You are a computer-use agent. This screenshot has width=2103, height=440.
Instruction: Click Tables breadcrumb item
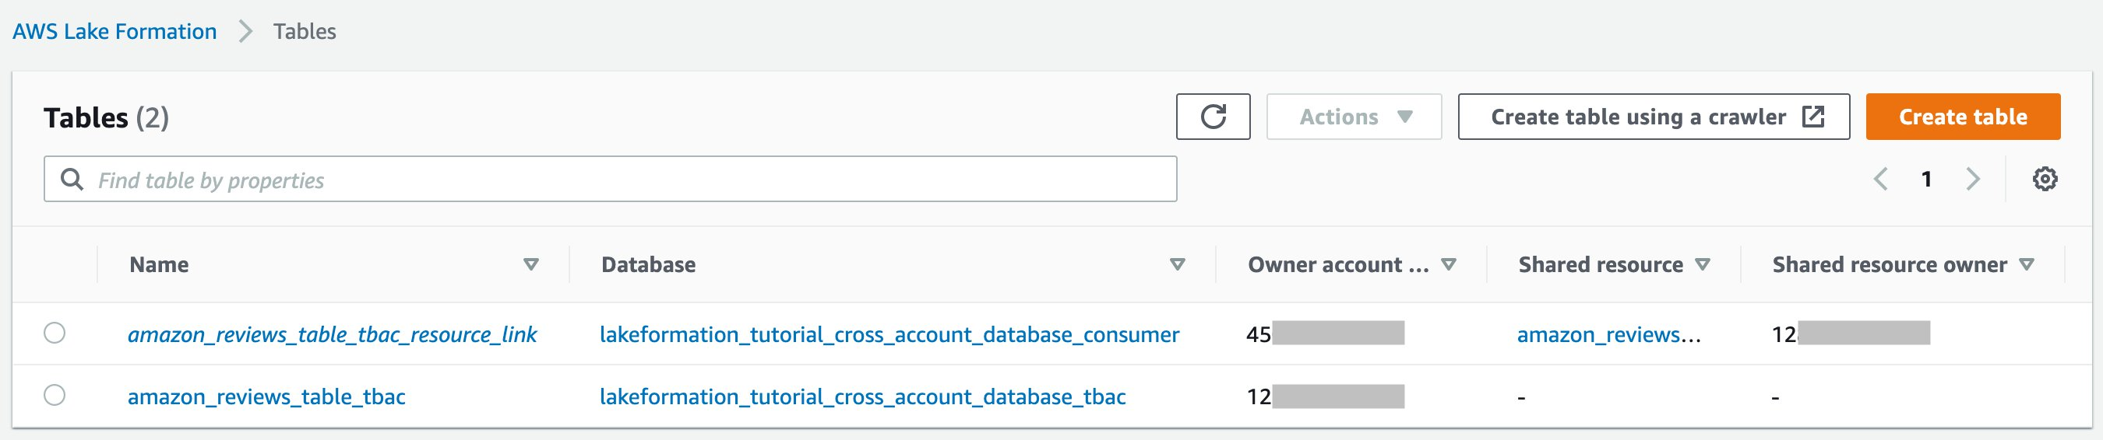pos(305,31)
